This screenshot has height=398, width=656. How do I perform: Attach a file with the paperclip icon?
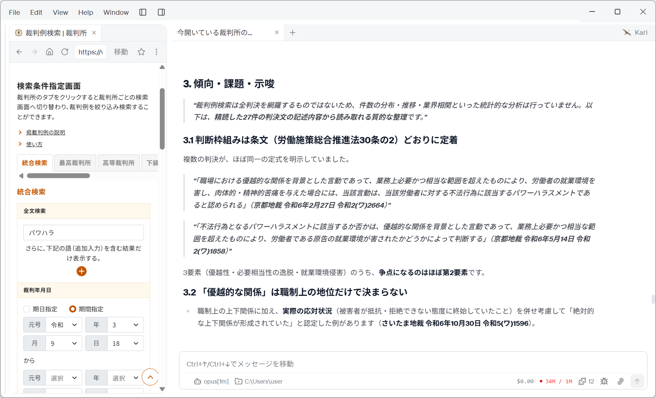(x=620, y=381)
